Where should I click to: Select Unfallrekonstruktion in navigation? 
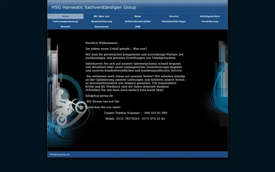pos(137,22)
